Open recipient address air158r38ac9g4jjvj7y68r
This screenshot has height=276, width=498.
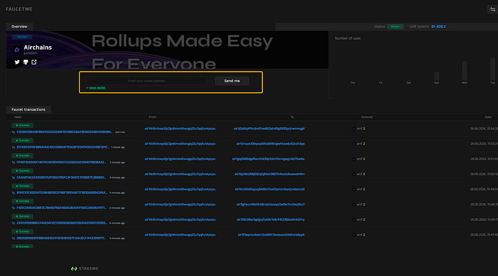point(270,220)
